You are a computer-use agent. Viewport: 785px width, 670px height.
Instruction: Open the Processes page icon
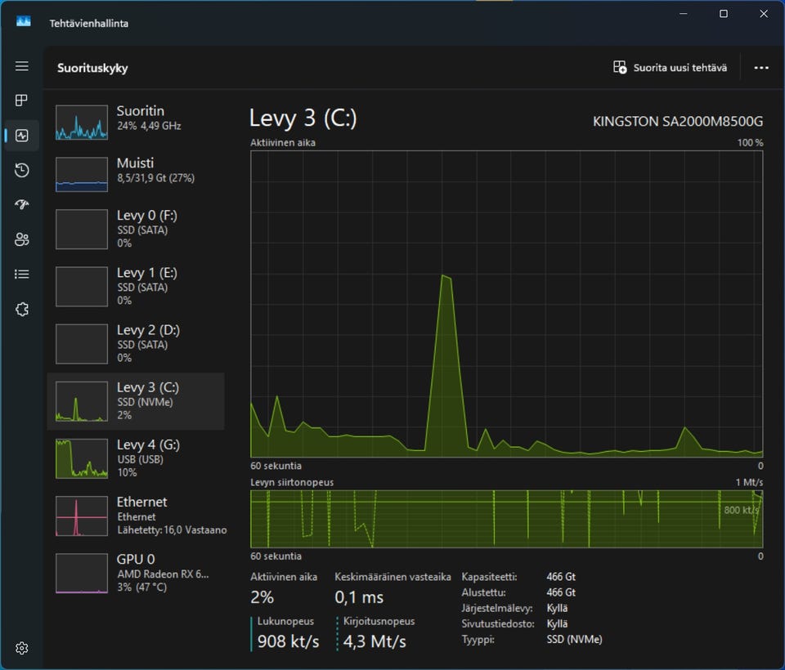tap(22, 100)
